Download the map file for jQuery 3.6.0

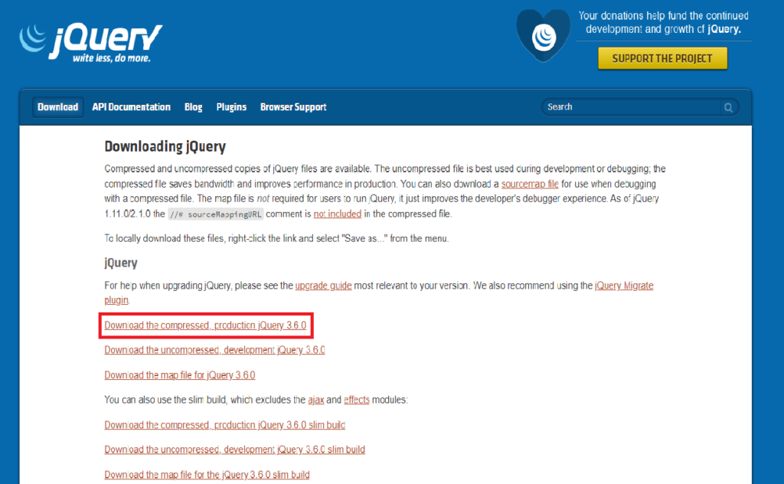click(x=179, y=375)
